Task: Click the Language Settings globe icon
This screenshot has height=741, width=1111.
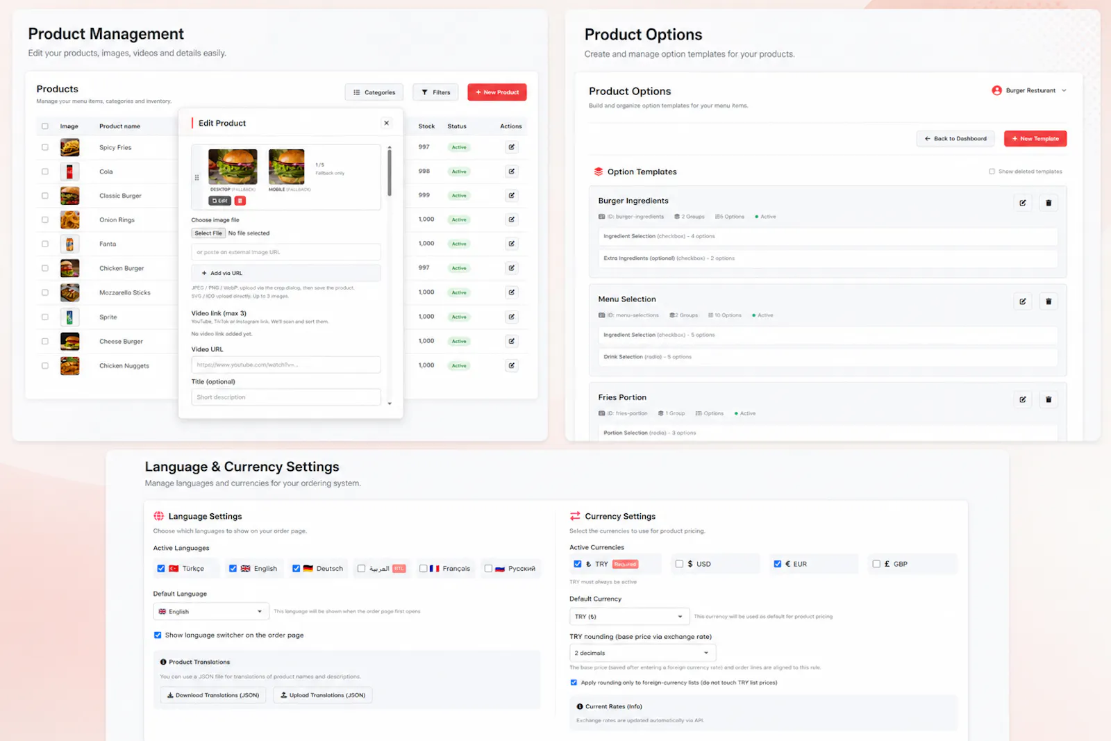Action: tap(158, 516)
